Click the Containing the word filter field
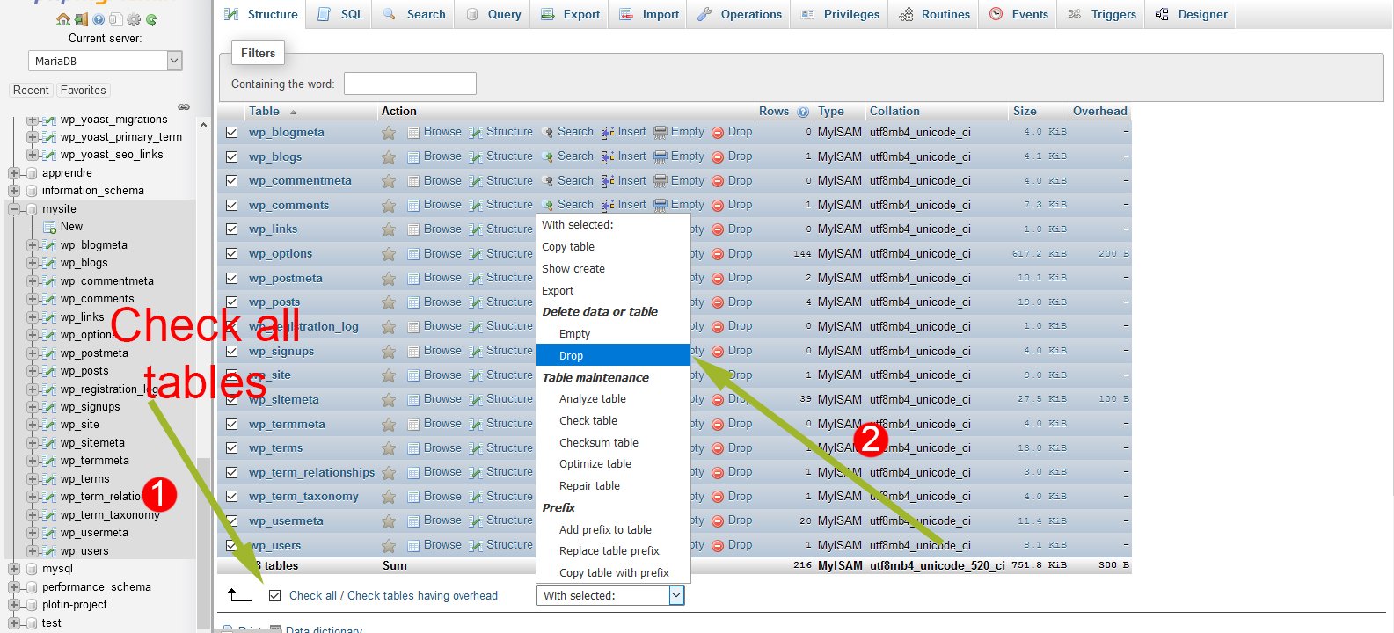The height and width of the screenshot is (633, 1394). coord(410,84)
